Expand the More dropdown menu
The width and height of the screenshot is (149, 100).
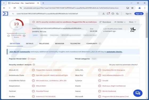coord(133,22)
